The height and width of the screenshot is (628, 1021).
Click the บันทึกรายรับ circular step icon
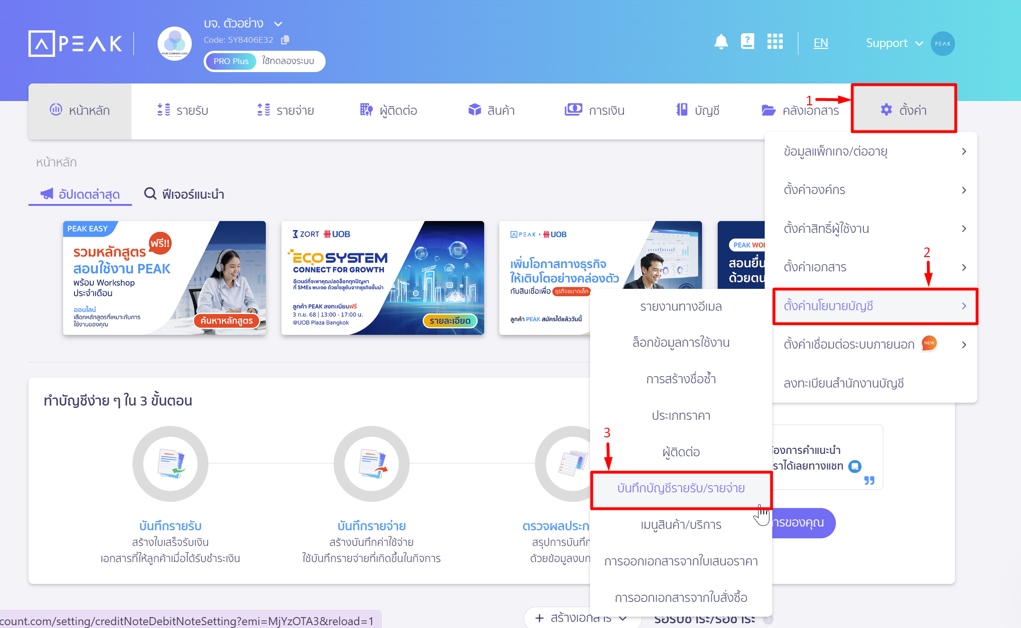point(170,463)
